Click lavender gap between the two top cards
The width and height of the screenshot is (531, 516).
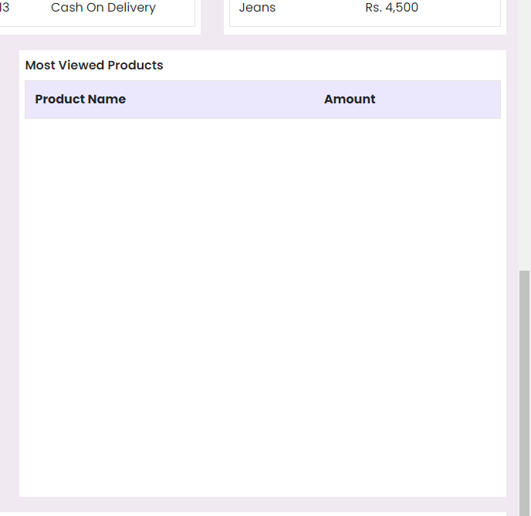212,17
